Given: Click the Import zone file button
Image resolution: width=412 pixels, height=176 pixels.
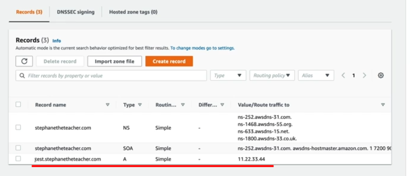Looking at the screenshot, I should tap(114, 61).
